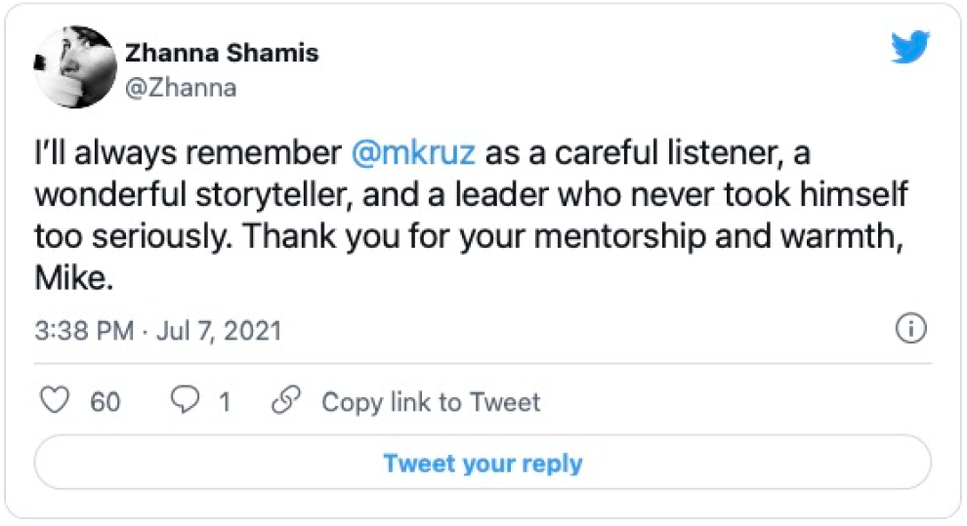
Task: Open the Zhanna Shamis display name
Action: pos(221,52)
